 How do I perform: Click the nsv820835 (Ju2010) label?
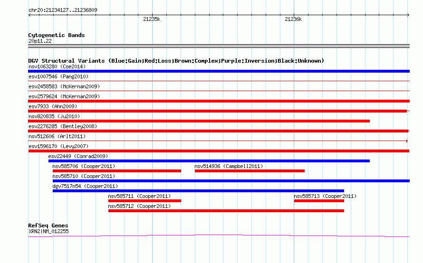tap(54, 116)
